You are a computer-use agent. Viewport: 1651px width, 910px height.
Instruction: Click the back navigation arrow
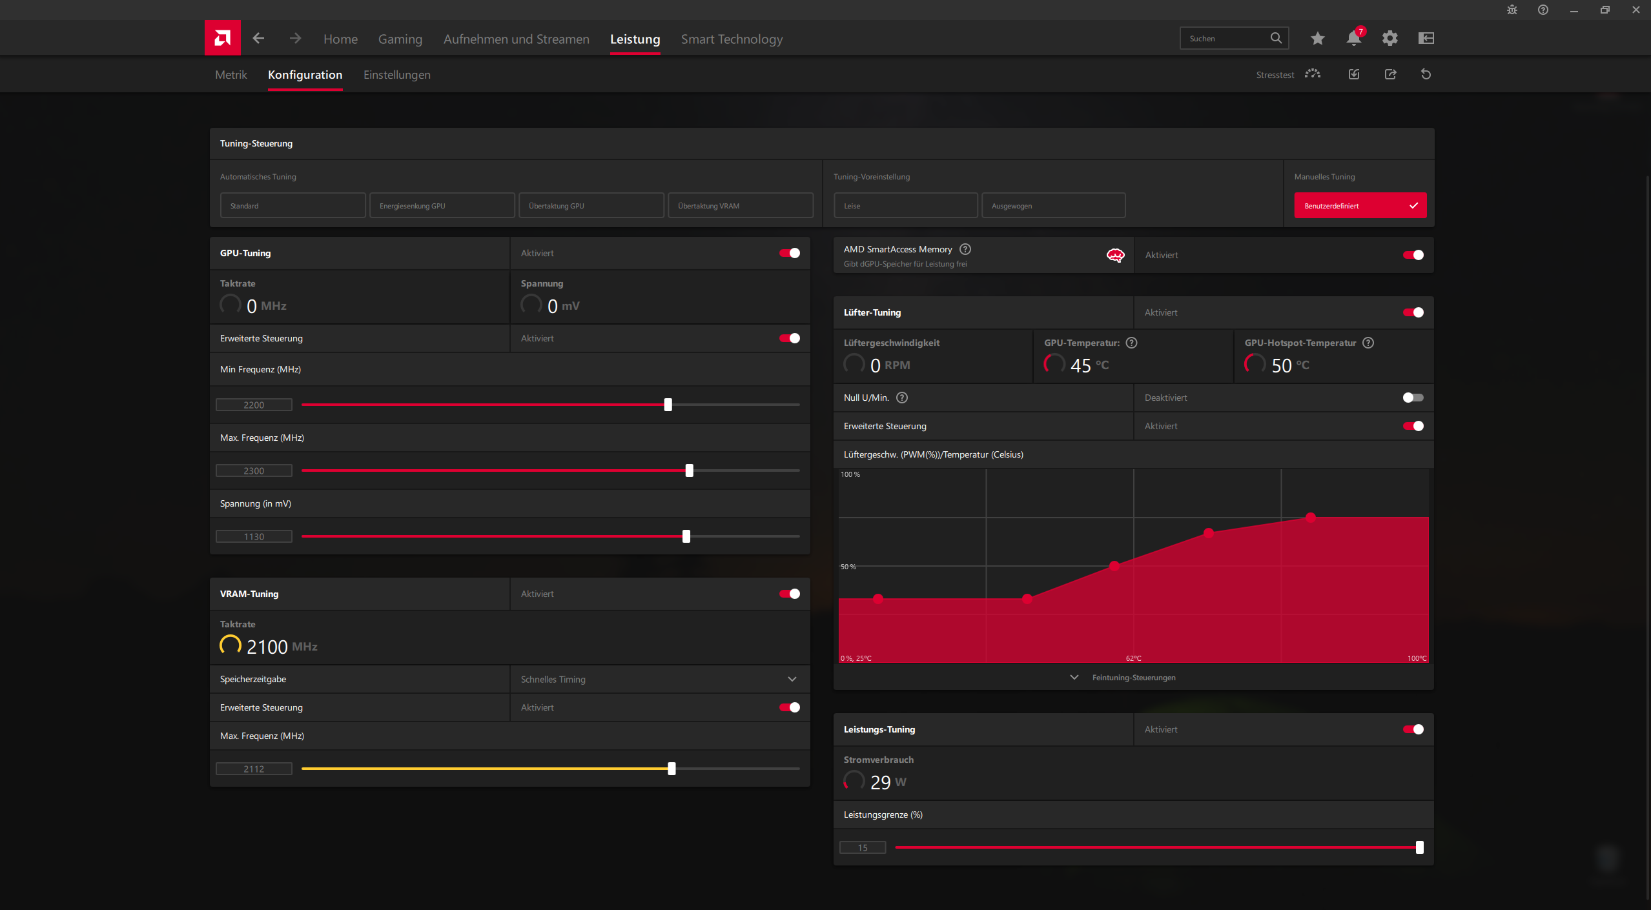point(258,38)
